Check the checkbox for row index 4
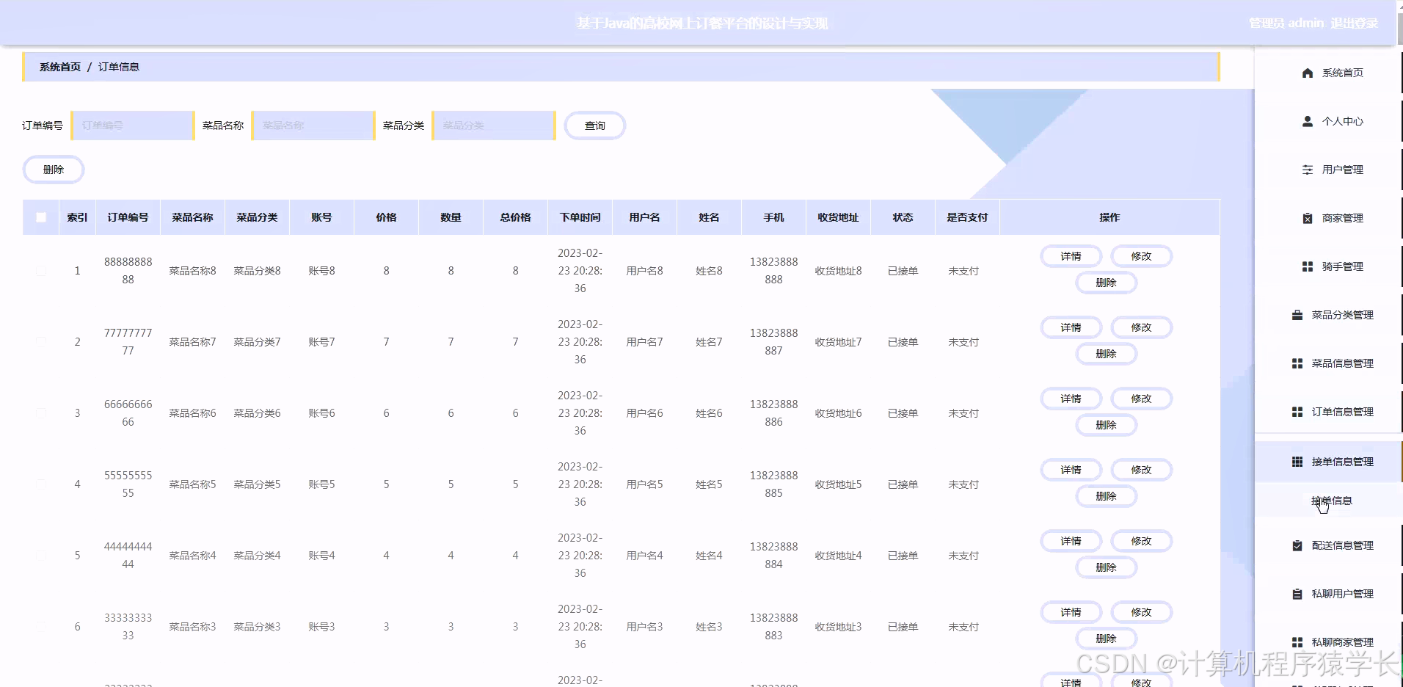1403x687 pixels. click(x=41, y=484)
